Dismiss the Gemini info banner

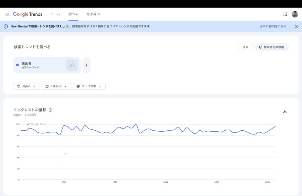(x=296, y=26)
